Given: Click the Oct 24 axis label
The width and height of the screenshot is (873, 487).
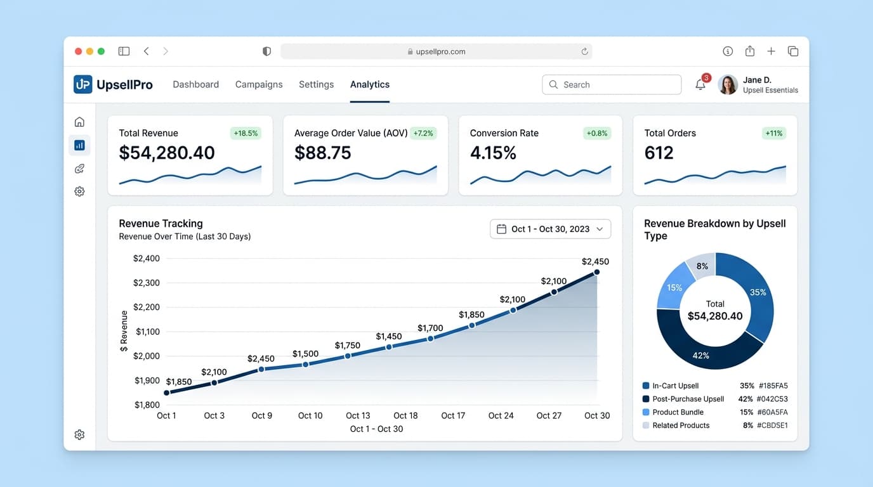Looking at the screenshot, I should click(501, 415).
